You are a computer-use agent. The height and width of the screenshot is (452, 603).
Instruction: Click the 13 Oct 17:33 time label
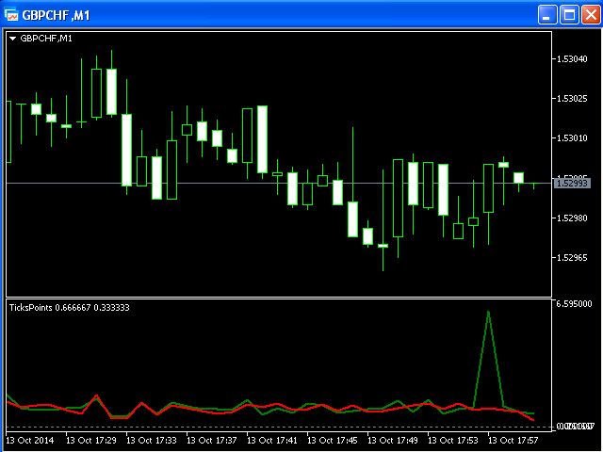click(x=155, y=440)
